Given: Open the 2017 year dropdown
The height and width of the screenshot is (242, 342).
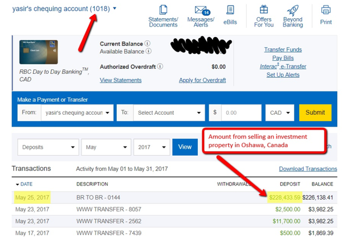Looking at the screenshot, I should (x=152, y=147).
